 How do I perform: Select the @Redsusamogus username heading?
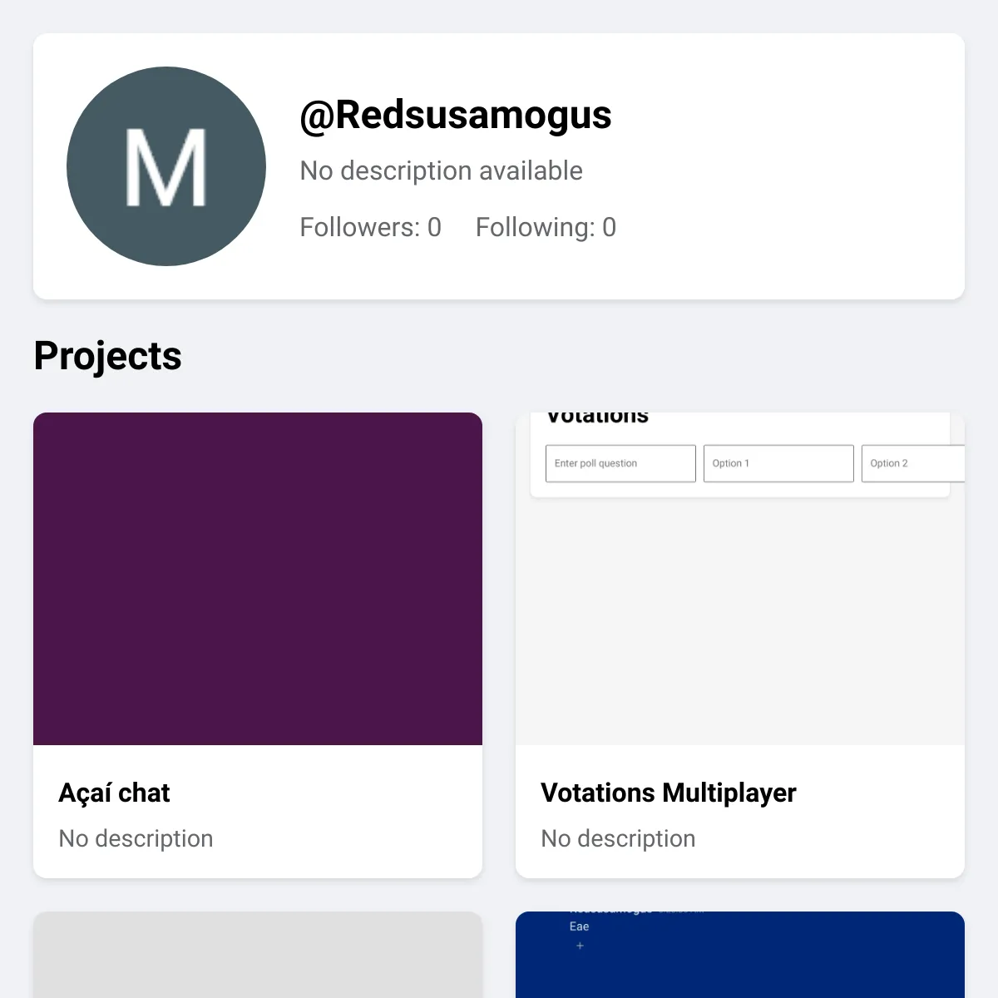tap(456, 115)
